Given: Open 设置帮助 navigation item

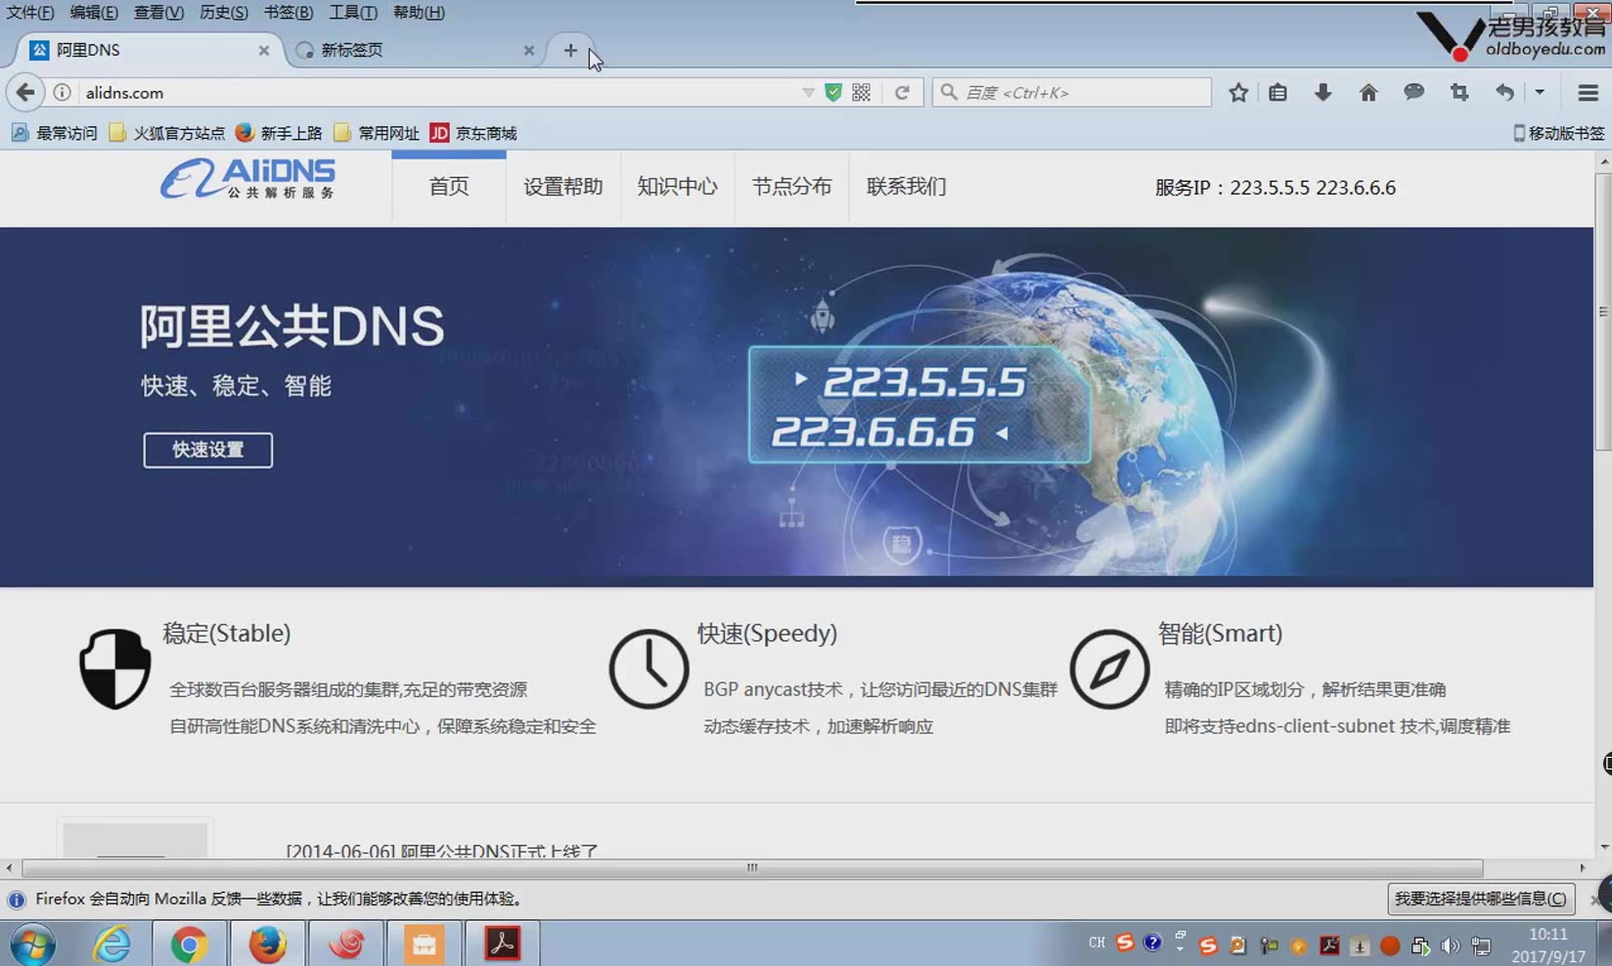Looking at the screenshot, I should pyautogui.click(x=563, y=187).
